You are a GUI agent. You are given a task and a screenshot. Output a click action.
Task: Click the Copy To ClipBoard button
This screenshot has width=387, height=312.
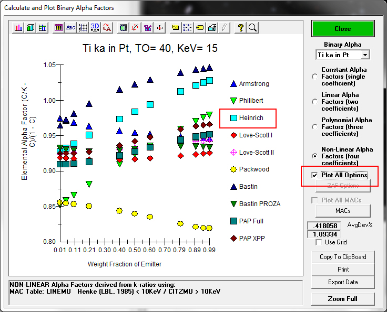pos(343,257)
